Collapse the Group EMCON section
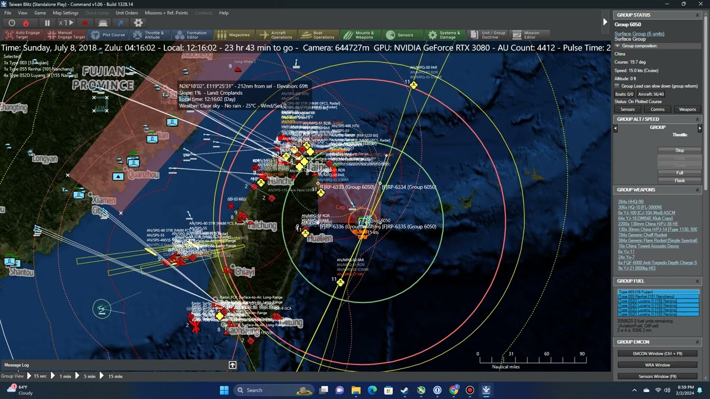This screenshot has height=399, width=710. (697, 342)
